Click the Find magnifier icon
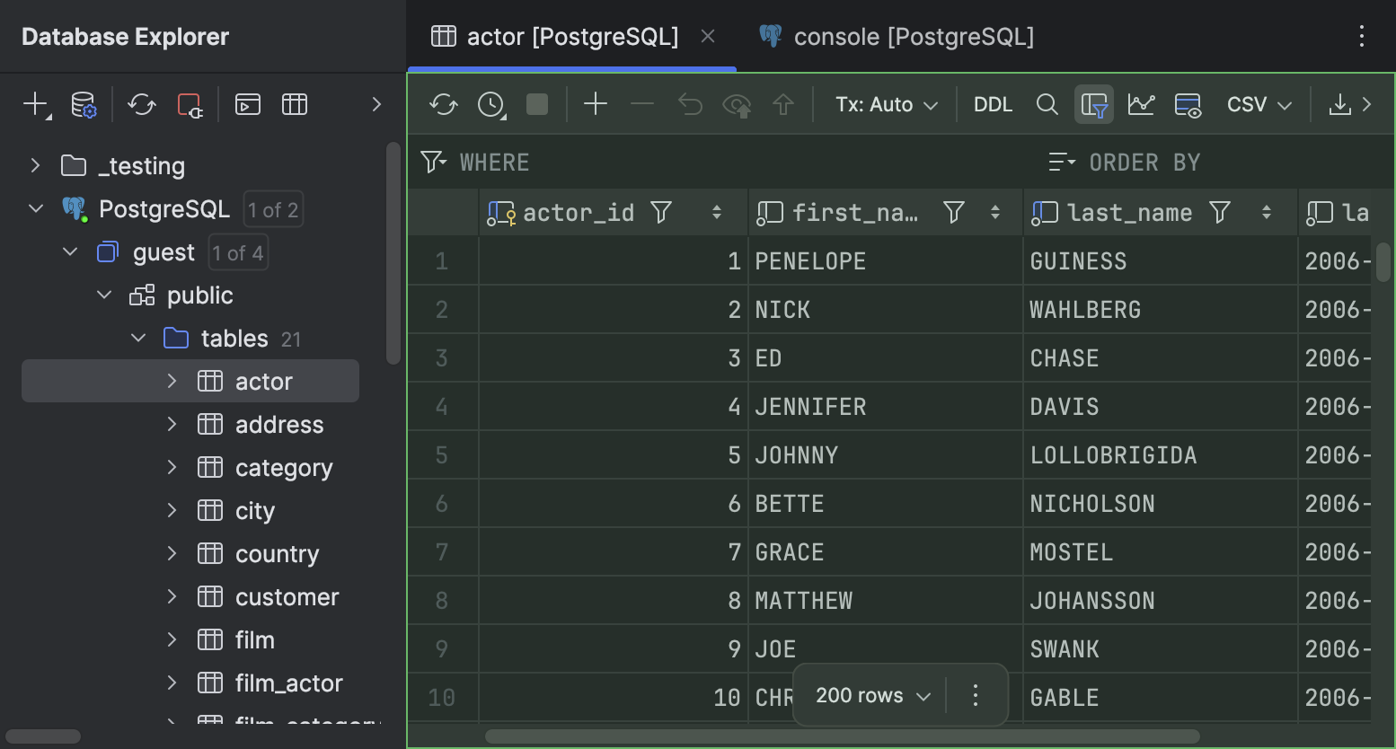 (1047, 104)
